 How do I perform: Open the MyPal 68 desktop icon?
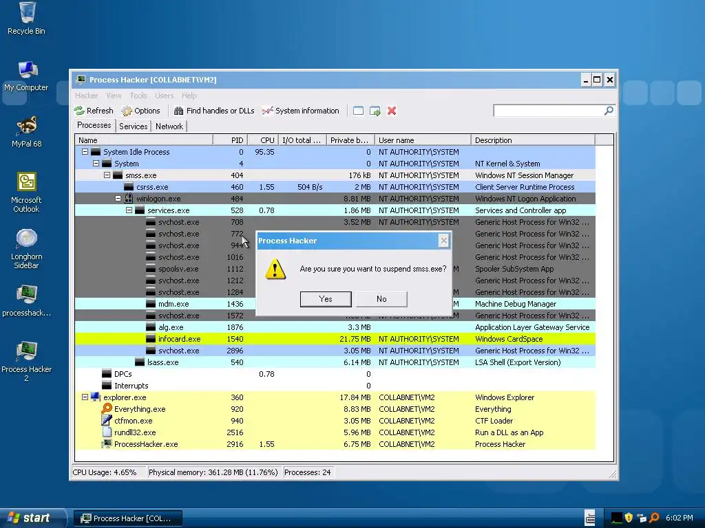pyautogui.click(x=27, y=132)
